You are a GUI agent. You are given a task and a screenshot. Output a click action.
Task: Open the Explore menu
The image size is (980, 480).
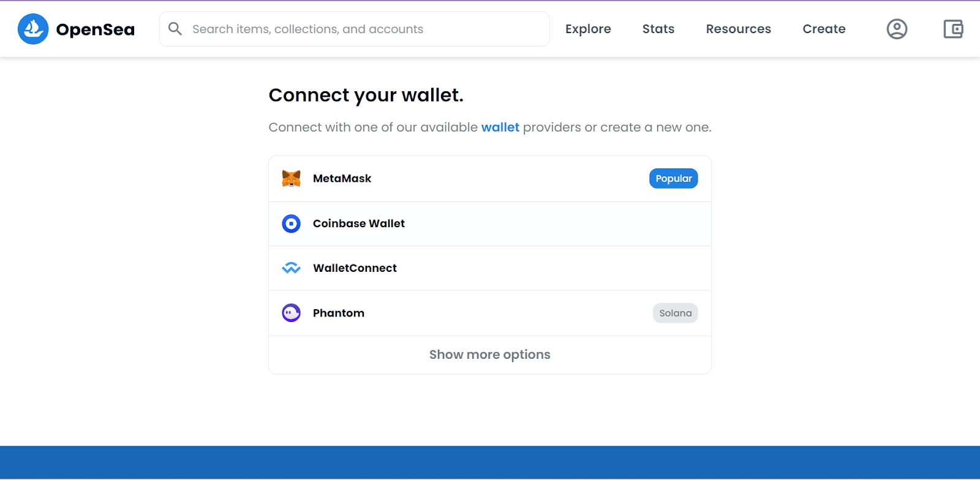[x=588, y=29]
